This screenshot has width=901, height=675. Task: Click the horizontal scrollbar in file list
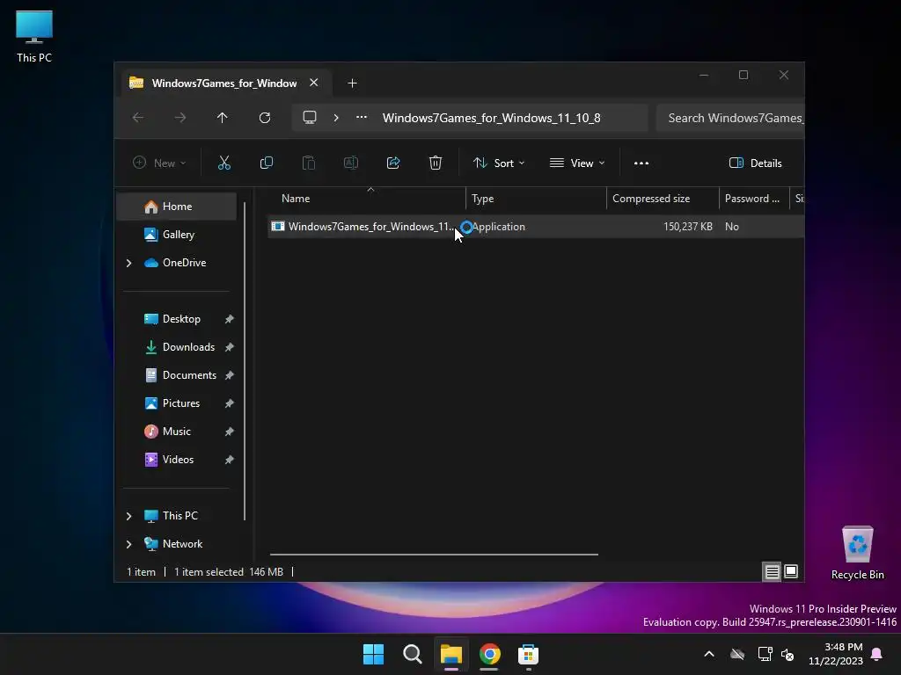434,555
